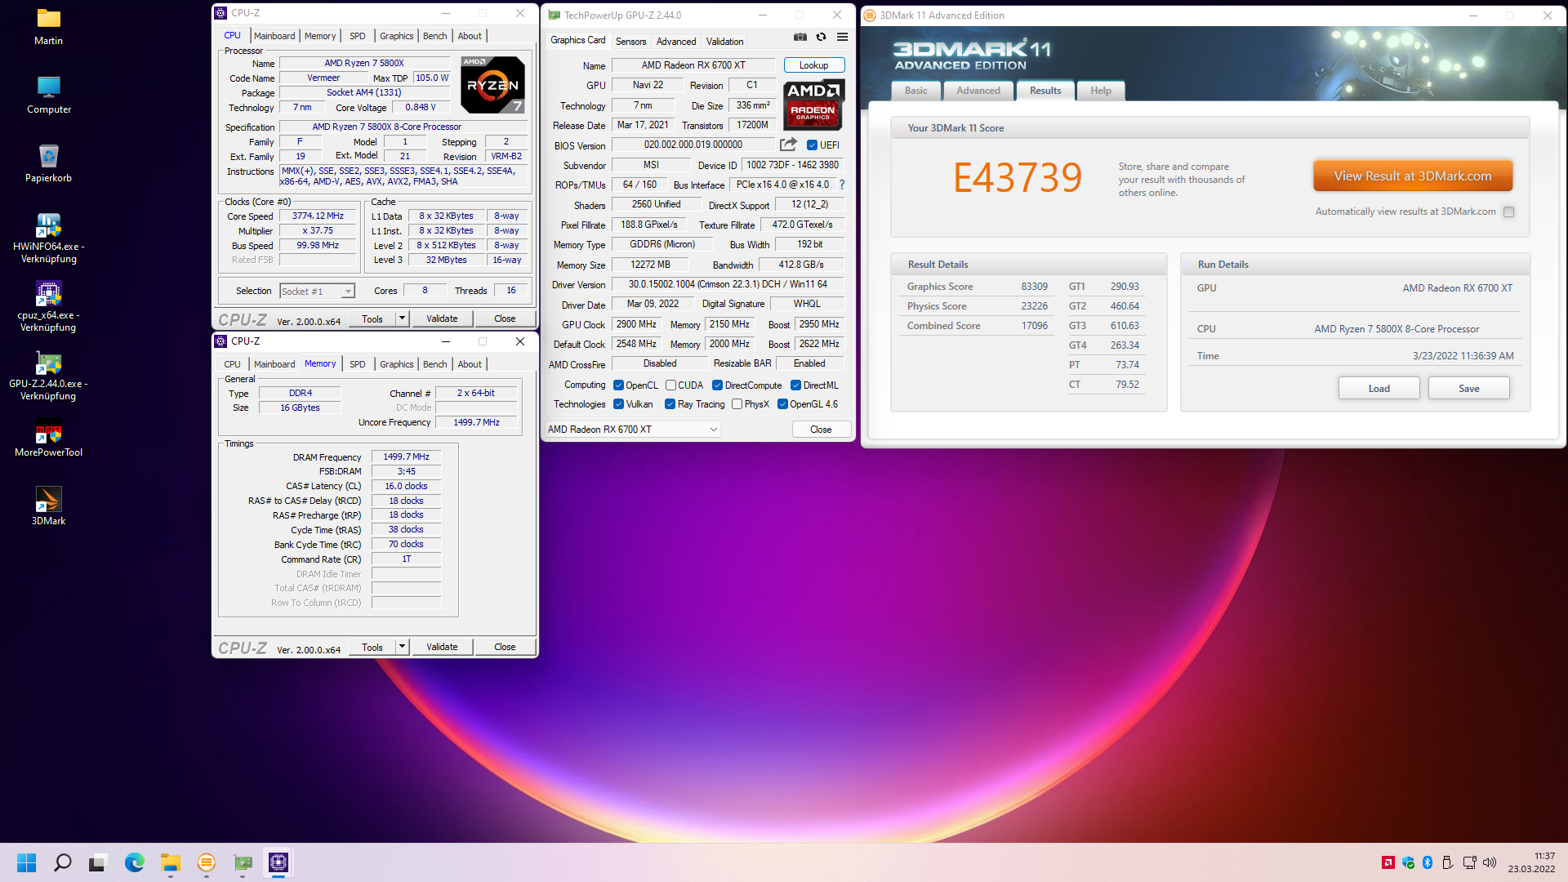Click the GPU-Z Name field showing RX 6700 XT
This screenshot has height=882, width=1568.
coord(693,65)
